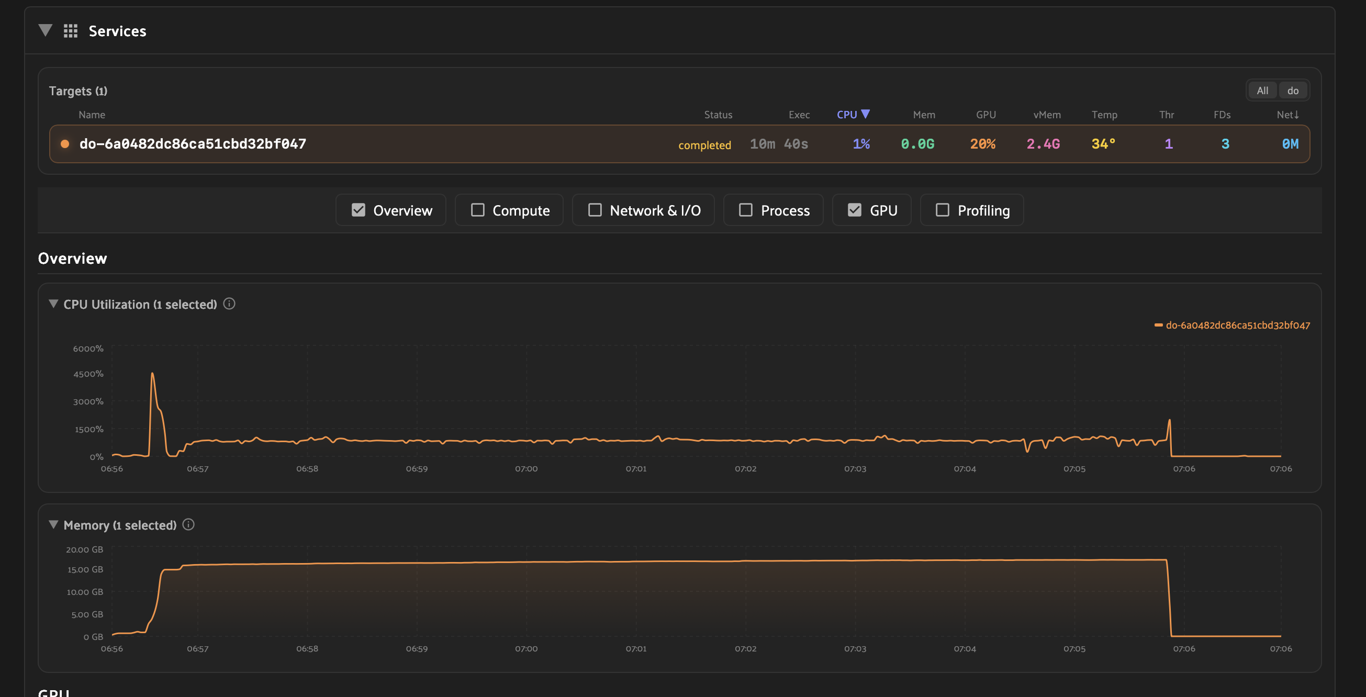Image resolution: width=1366 pixels, height=697 pixels.
Task: Sort targets by Net column
Action: pyautogui.click(x=1287, y=115)
